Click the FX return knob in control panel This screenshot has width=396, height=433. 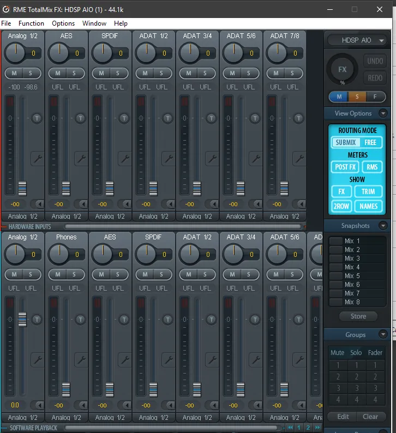point(342,69)
